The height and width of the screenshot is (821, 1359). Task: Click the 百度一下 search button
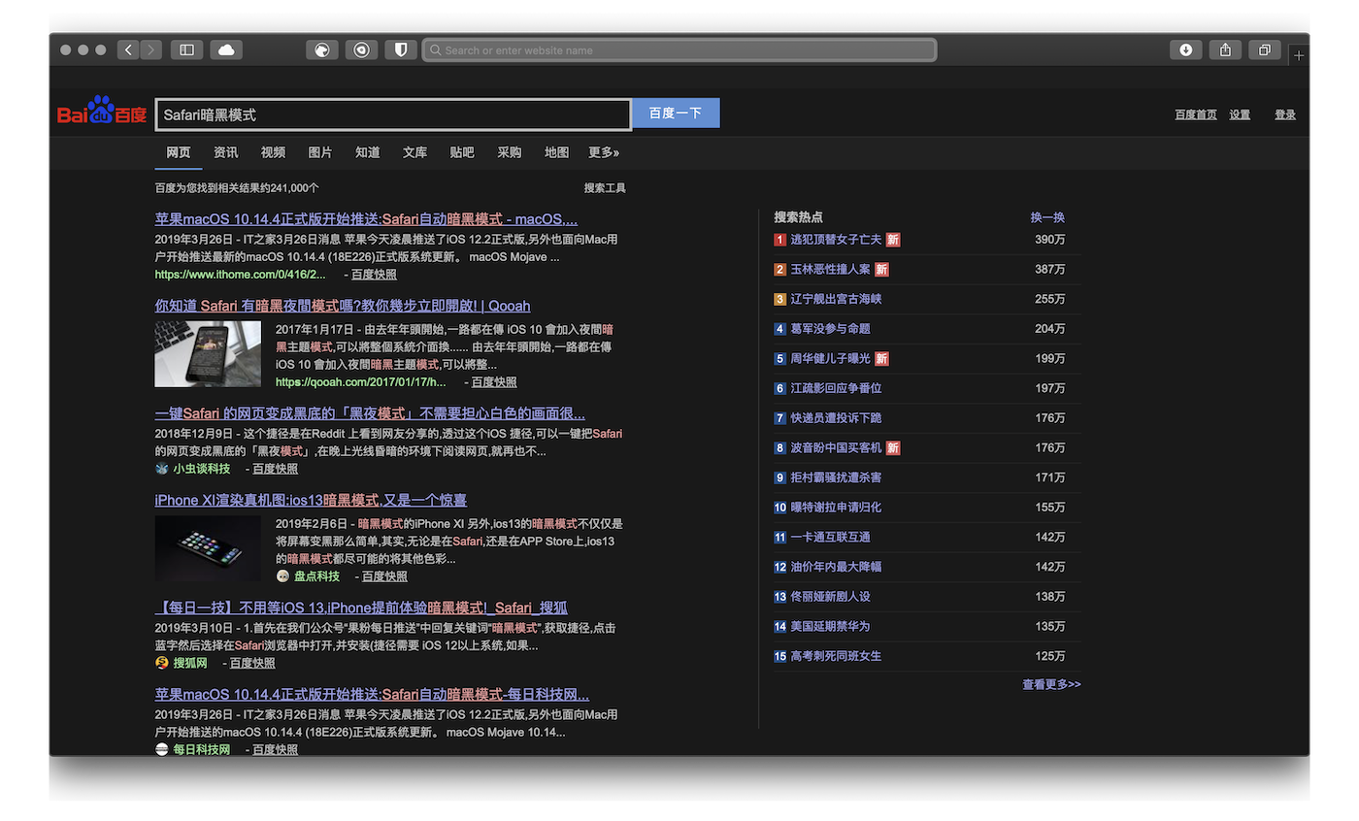676,113
